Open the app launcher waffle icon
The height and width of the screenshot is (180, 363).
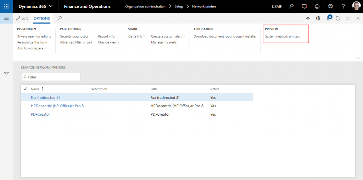tap(6, 6)
